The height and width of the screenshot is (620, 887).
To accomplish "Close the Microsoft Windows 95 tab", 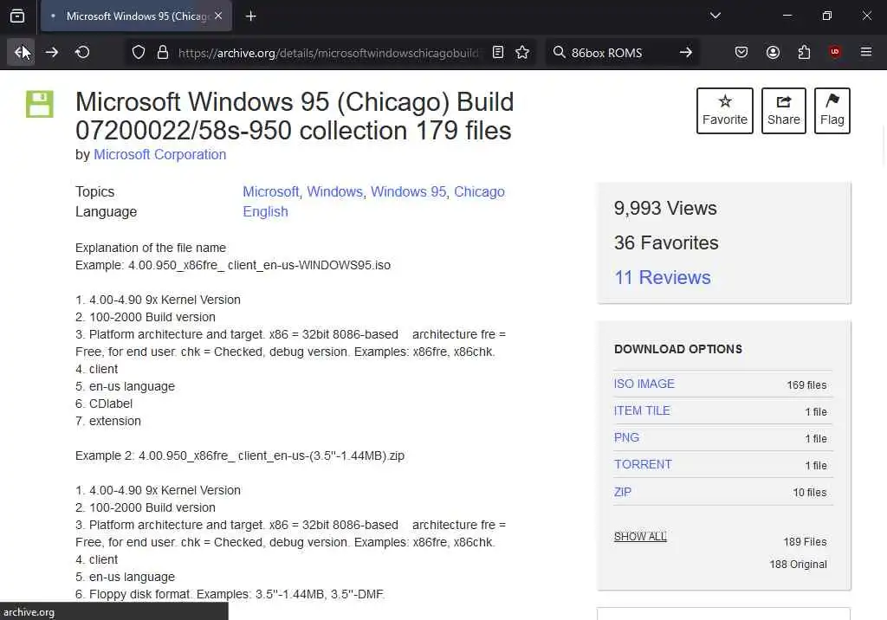I will point(218,16).
